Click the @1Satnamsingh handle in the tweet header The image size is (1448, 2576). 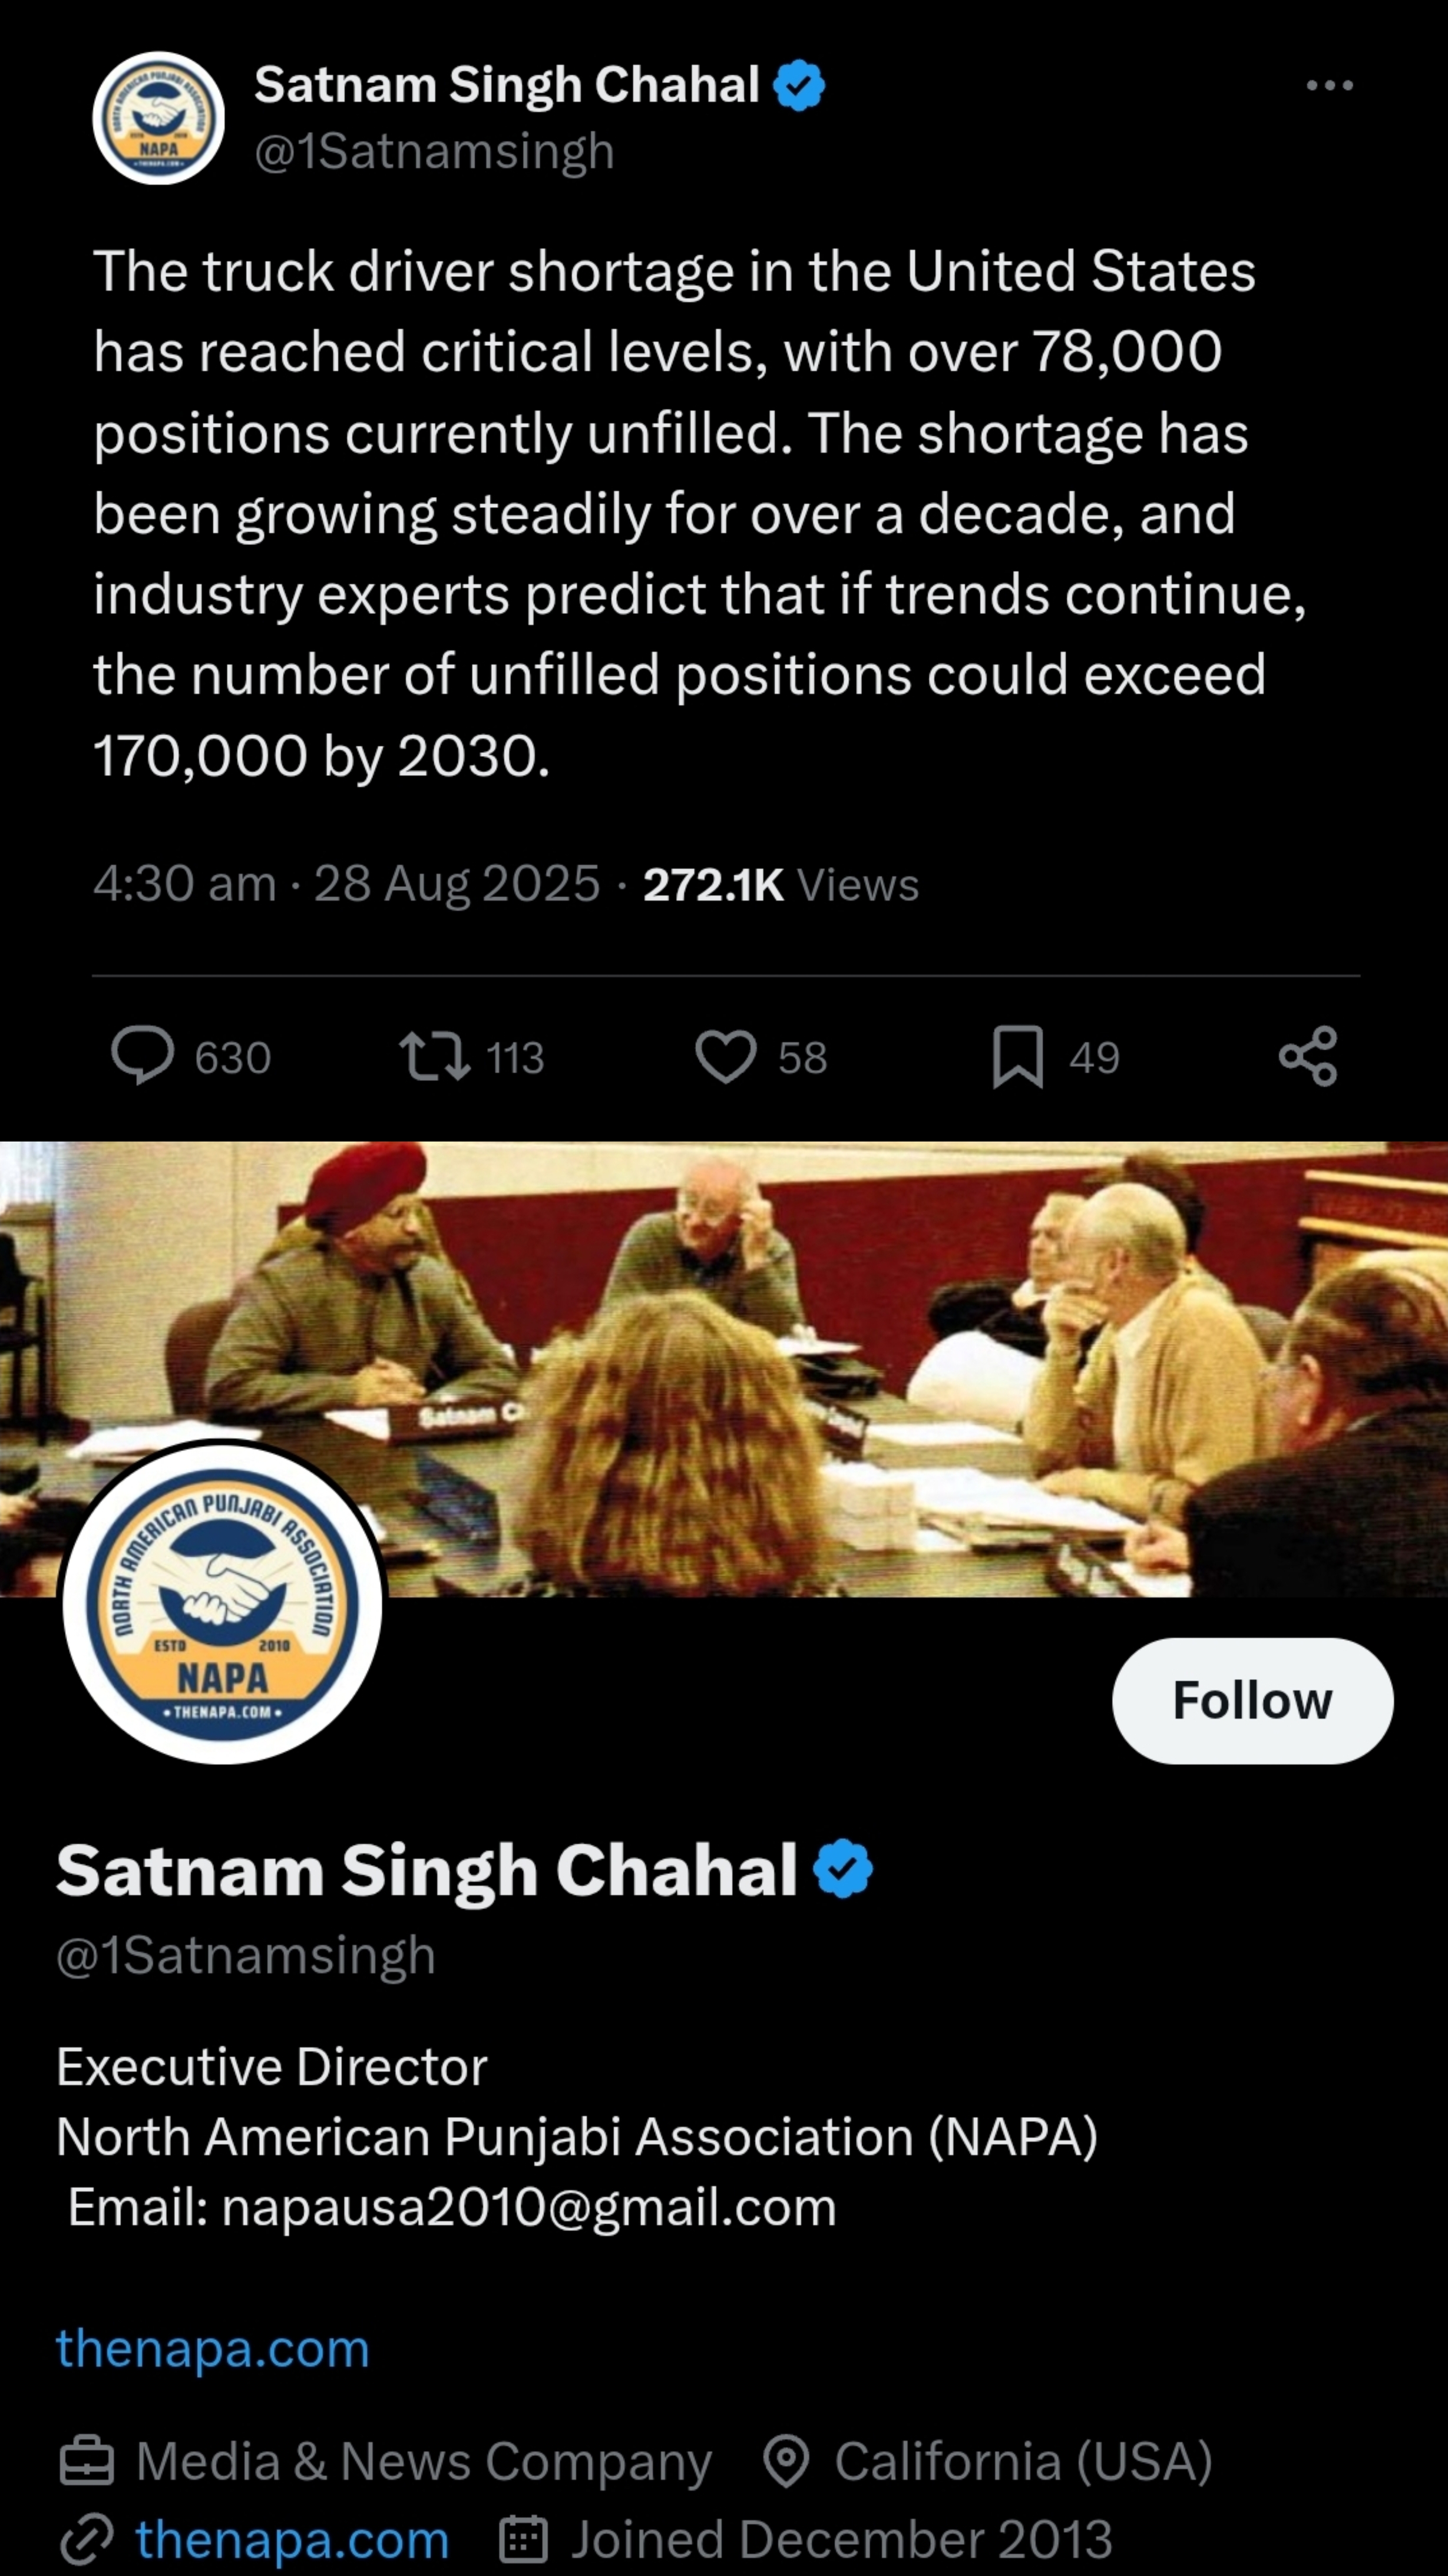coord(434,152)
